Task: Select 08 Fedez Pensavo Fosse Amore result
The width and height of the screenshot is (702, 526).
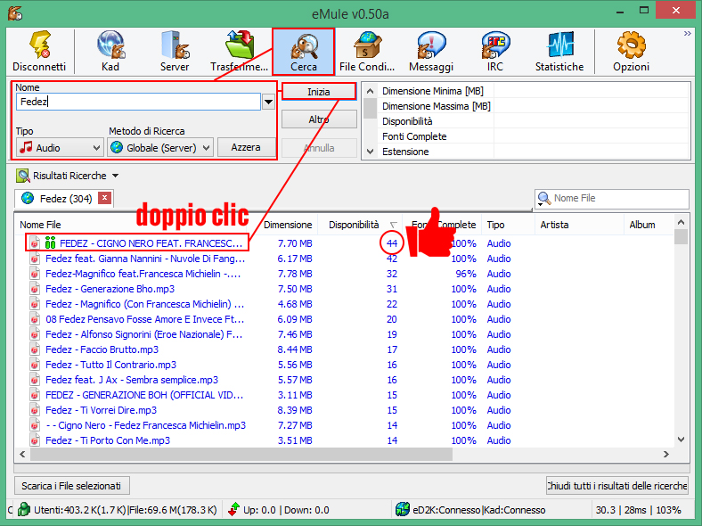Action: (x=144, y=319)
